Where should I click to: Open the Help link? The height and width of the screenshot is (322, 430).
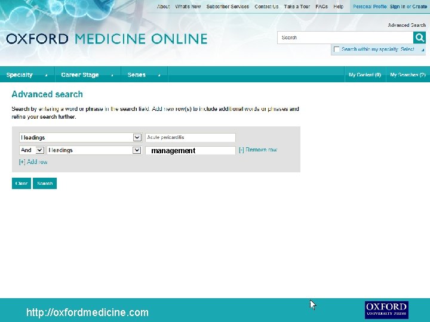[339, 7]
